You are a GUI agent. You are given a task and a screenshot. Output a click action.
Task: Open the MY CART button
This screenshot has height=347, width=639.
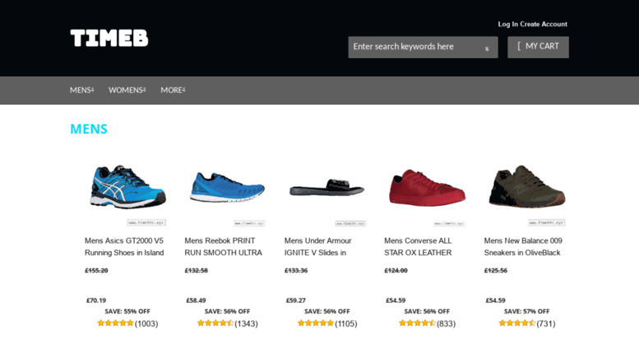click(538, 47)
